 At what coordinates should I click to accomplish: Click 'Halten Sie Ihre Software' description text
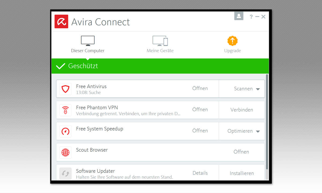[125, 177]
